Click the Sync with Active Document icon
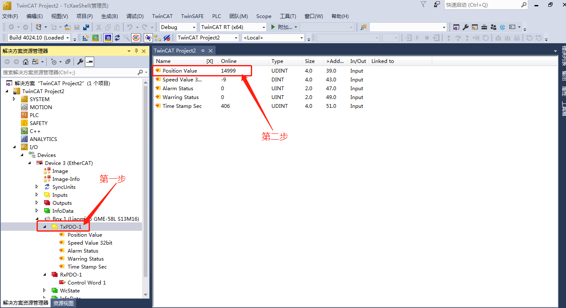566x308 pixels. point(35,62)
